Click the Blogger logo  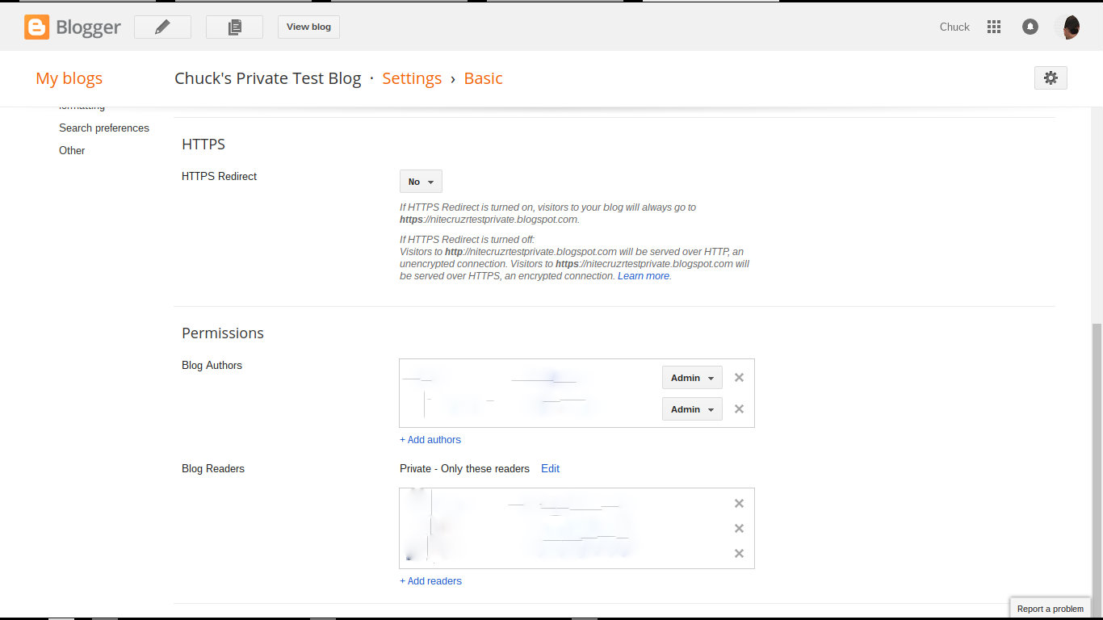[72, 27]
